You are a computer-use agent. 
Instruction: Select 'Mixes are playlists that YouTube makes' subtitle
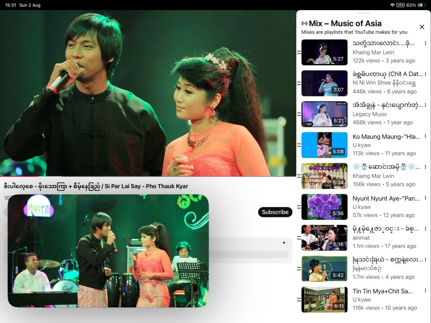pyautogui.click(x=354, y=32)
